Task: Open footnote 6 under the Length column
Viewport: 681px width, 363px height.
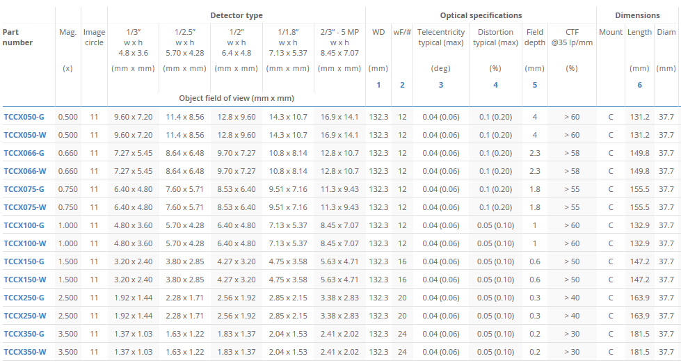Action: pos(639,85)
